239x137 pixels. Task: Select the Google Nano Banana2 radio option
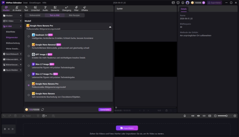(29, 46)
